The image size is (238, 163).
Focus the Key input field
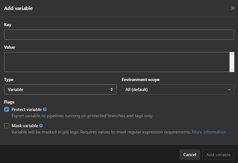click(119, 35)
